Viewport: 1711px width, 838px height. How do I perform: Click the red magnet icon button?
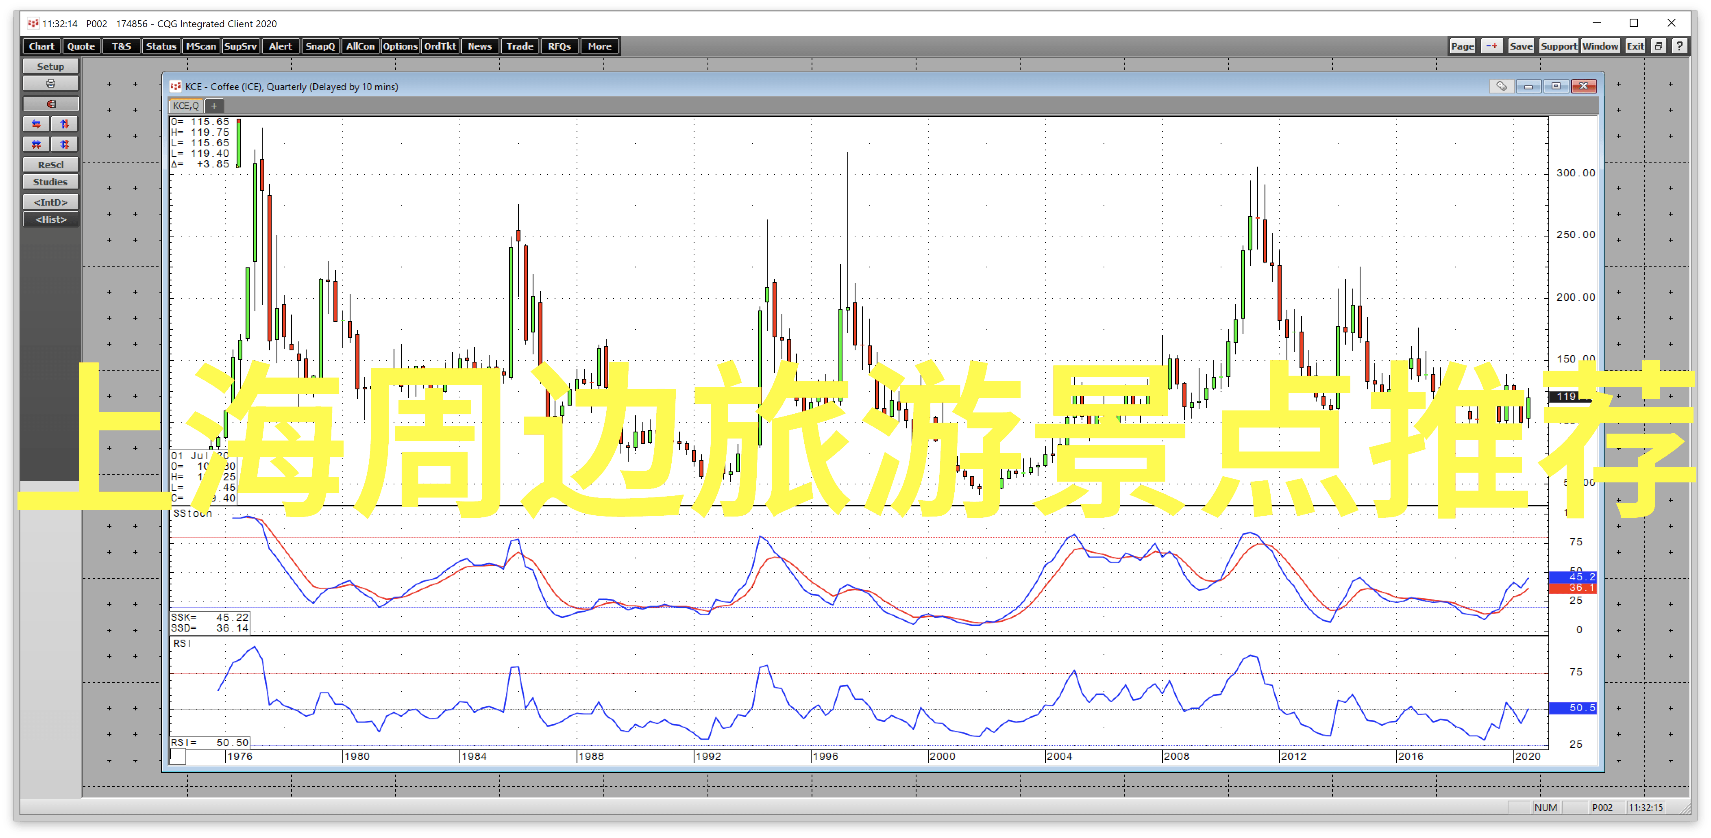click(x=50, y=104)
